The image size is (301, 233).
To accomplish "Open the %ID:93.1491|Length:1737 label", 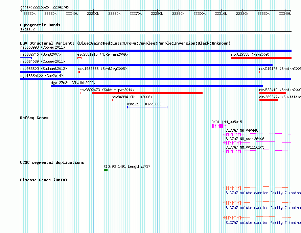I will (127, 166).
